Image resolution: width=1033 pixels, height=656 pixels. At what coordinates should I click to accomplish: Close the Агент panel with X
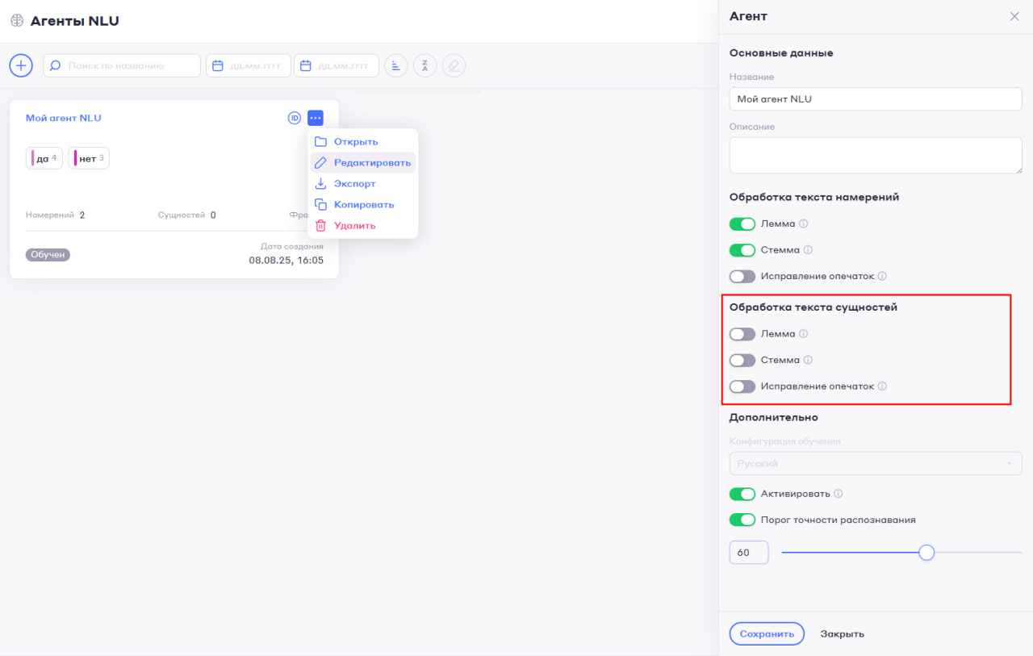click(1014, 16)
